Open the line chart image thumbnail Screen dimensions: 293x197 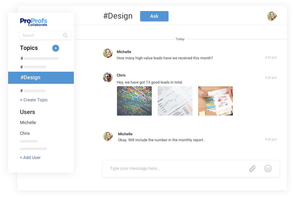[175, 101]
